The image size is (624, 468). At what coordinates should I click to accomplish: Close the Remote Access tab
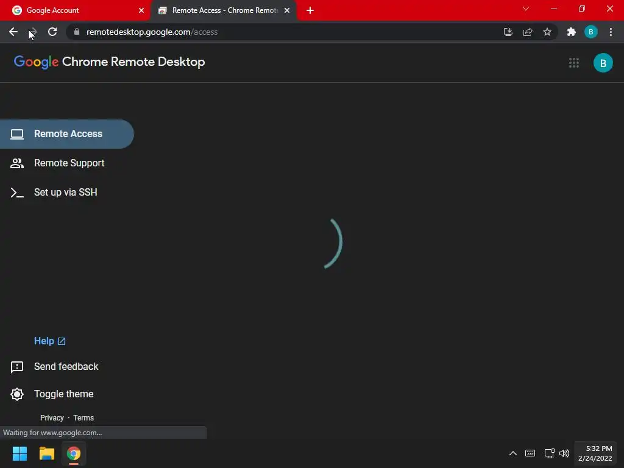click(286, 10)
